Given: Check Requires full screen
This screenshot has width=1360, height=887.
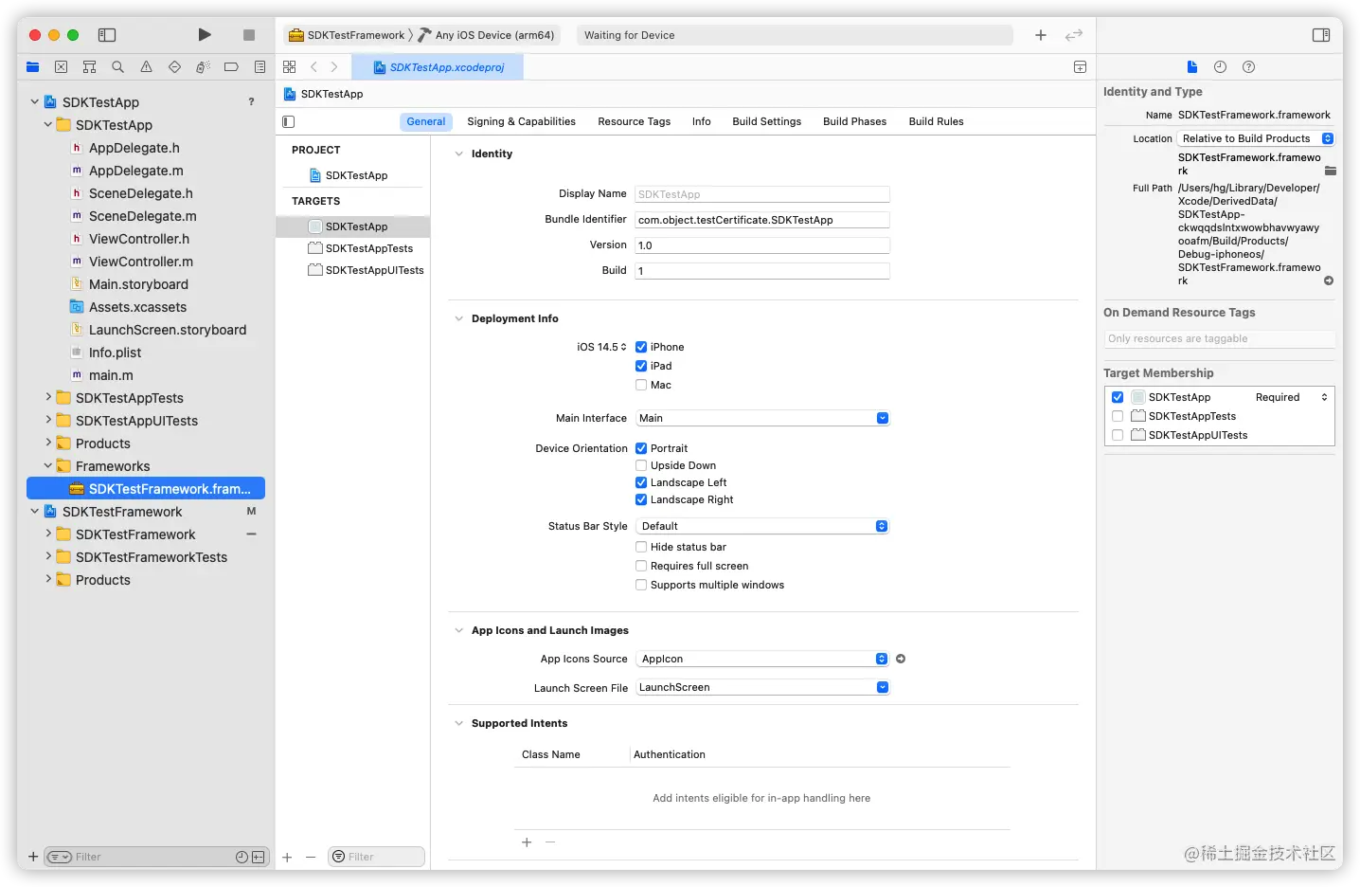Looking at the screenshot, I should (x=641, y=566).
